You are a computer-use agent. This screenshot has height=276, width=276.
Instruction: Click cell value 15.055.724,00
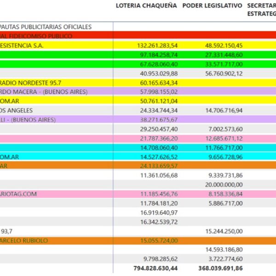(x=159, y=241)
